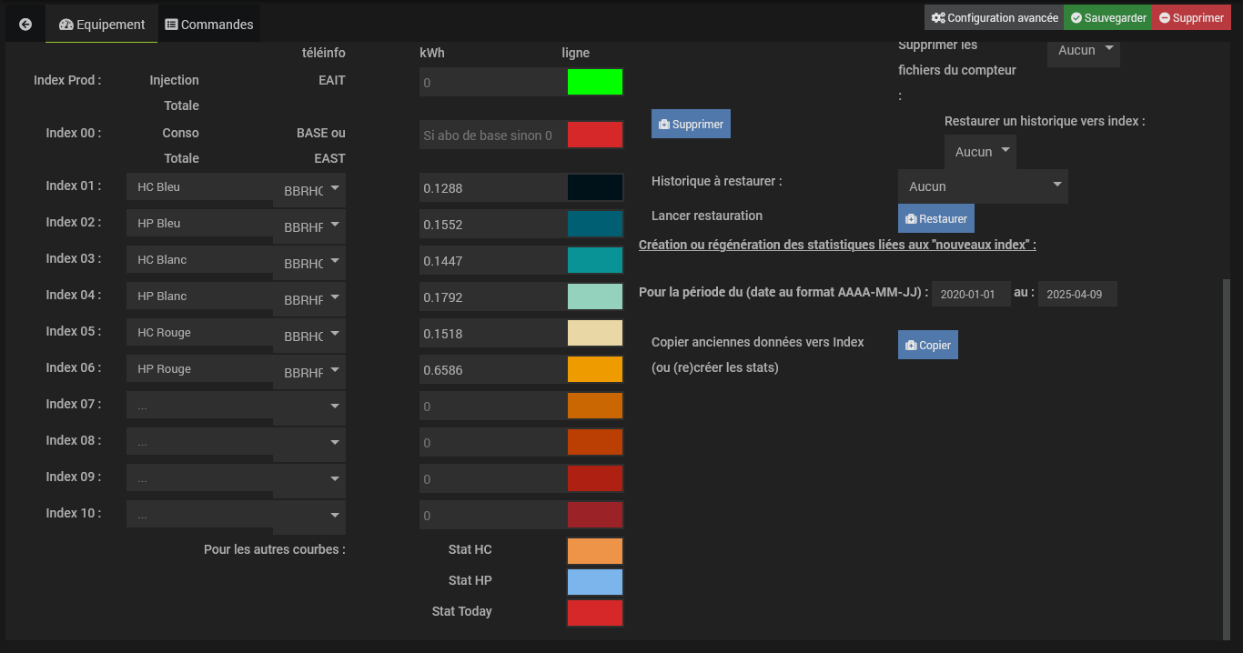The width and height of the screenshot is (1243, 653).
Task: Click the Restaurer button
Action: pyautogui.click(x=935, y=218)
